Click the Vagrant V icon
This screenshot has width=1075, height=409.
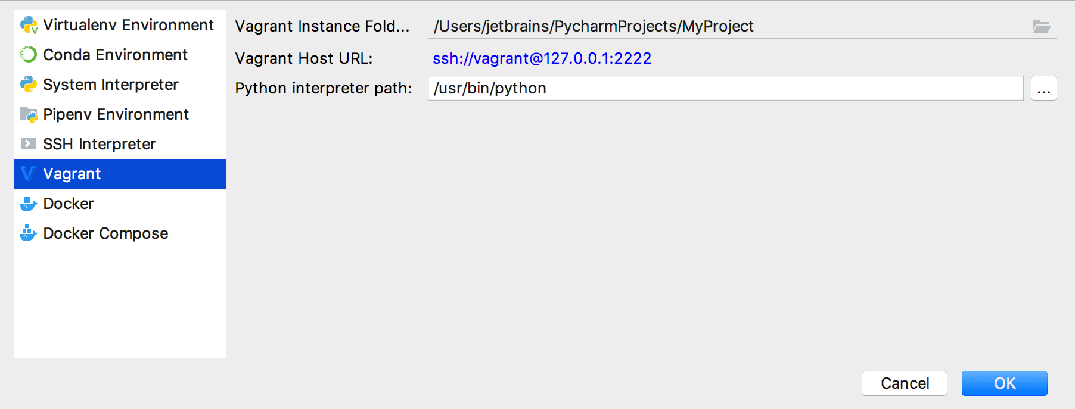tap(27, 173)
